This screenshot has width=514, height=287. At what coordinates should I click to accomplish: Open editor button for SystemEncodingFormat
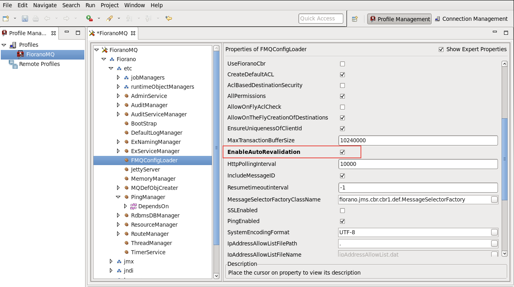tap(494, 232)
